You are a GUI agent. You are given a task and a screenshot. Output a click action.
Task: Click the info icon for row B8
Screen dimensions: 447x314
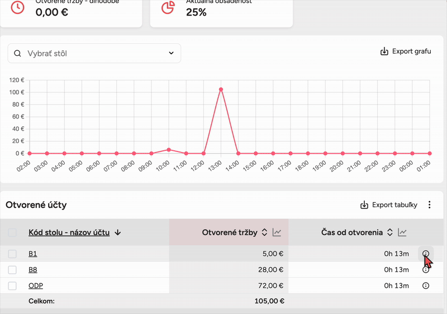pyautogui.click(x=426, y=270)
